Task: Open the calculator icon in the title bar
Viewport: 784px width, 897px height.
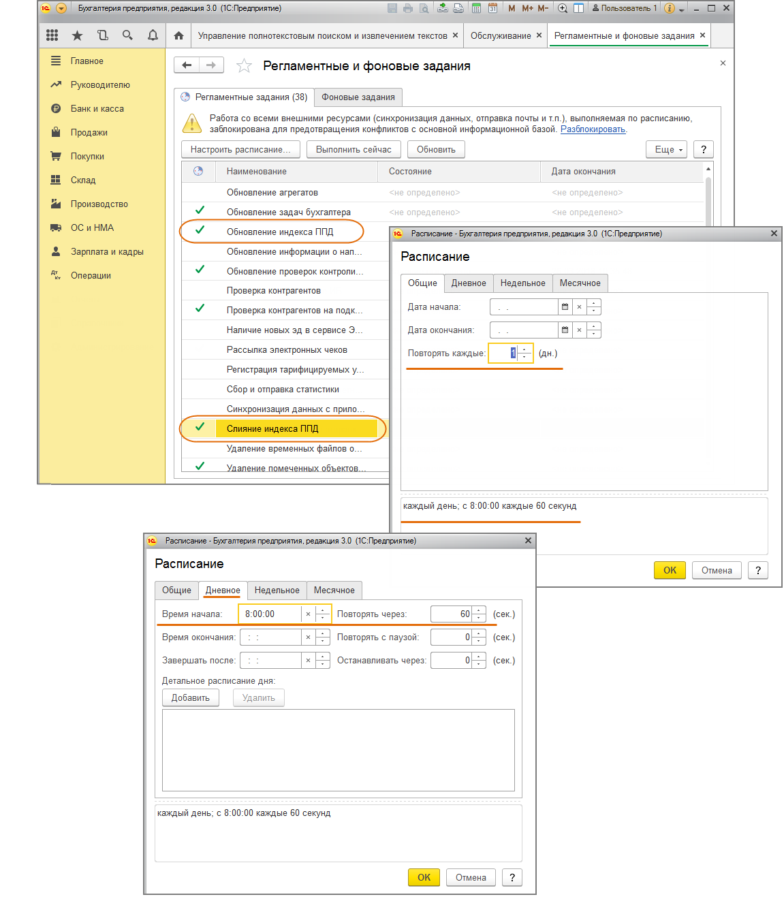Action: pos(476,8)
